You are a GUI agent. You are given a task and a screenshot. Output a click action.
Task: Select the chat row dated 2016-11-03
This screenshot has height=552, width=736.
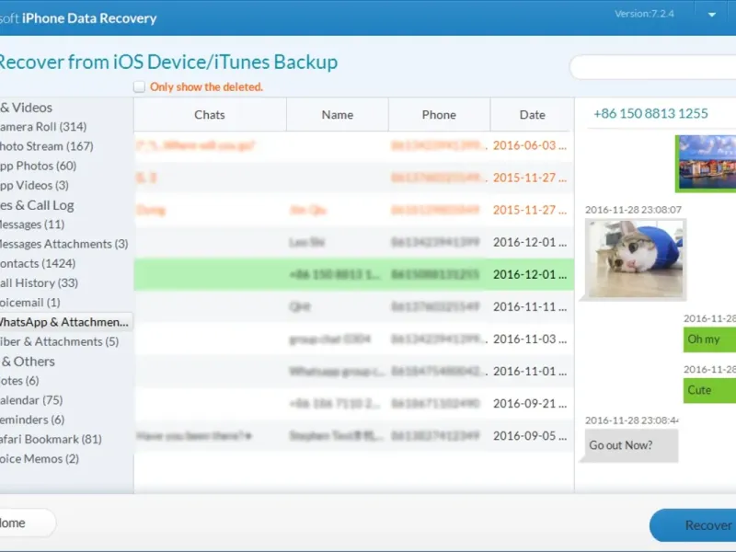[x=354, y=339]
